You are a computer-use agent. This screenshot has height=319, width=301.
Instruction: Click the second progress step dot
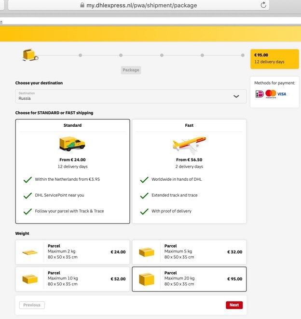click(80, 55)
